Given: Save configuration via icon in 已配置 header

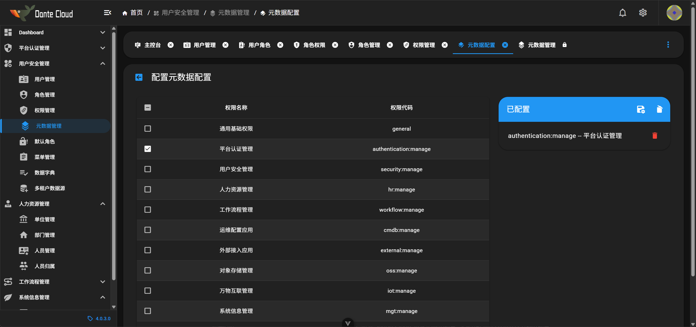Looking at the screenshot, I should point(641,110).
